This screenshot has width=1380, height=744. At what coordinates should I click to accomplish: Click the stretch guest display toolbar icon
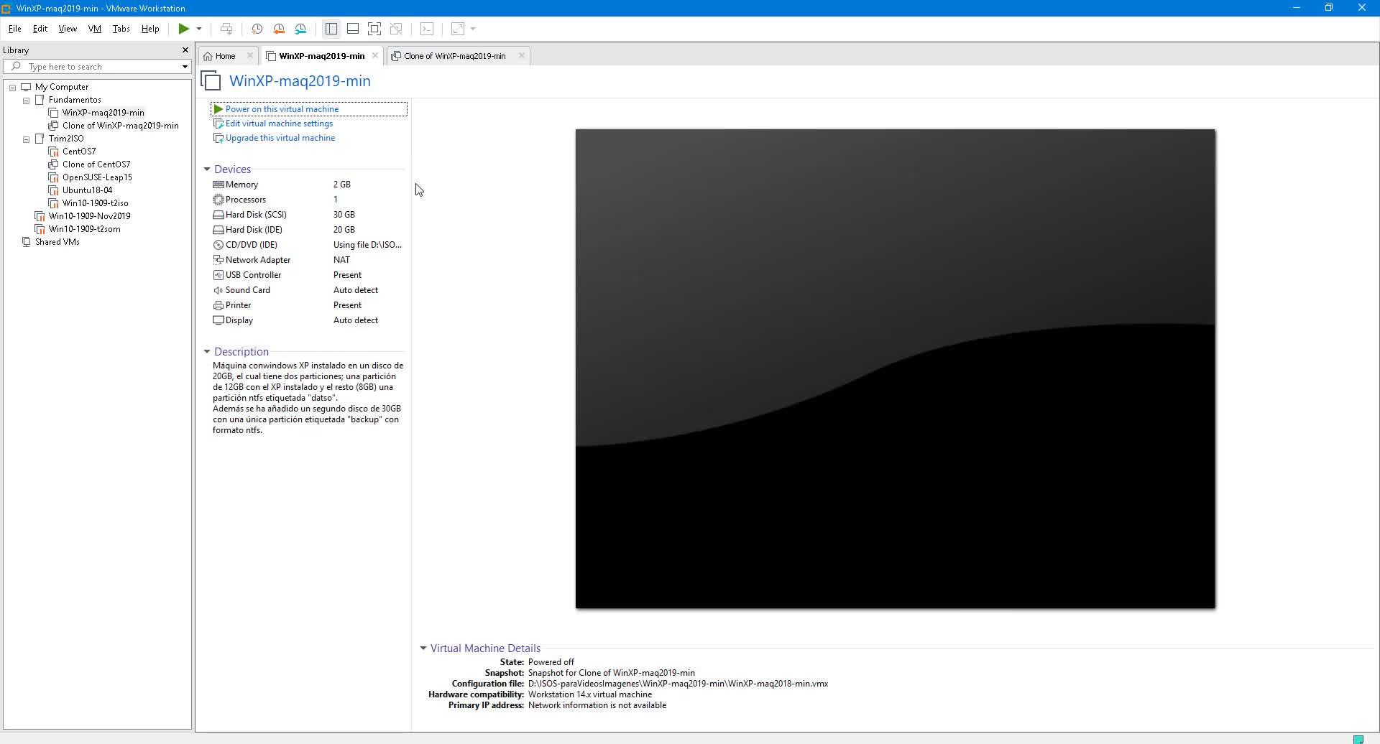458,29
